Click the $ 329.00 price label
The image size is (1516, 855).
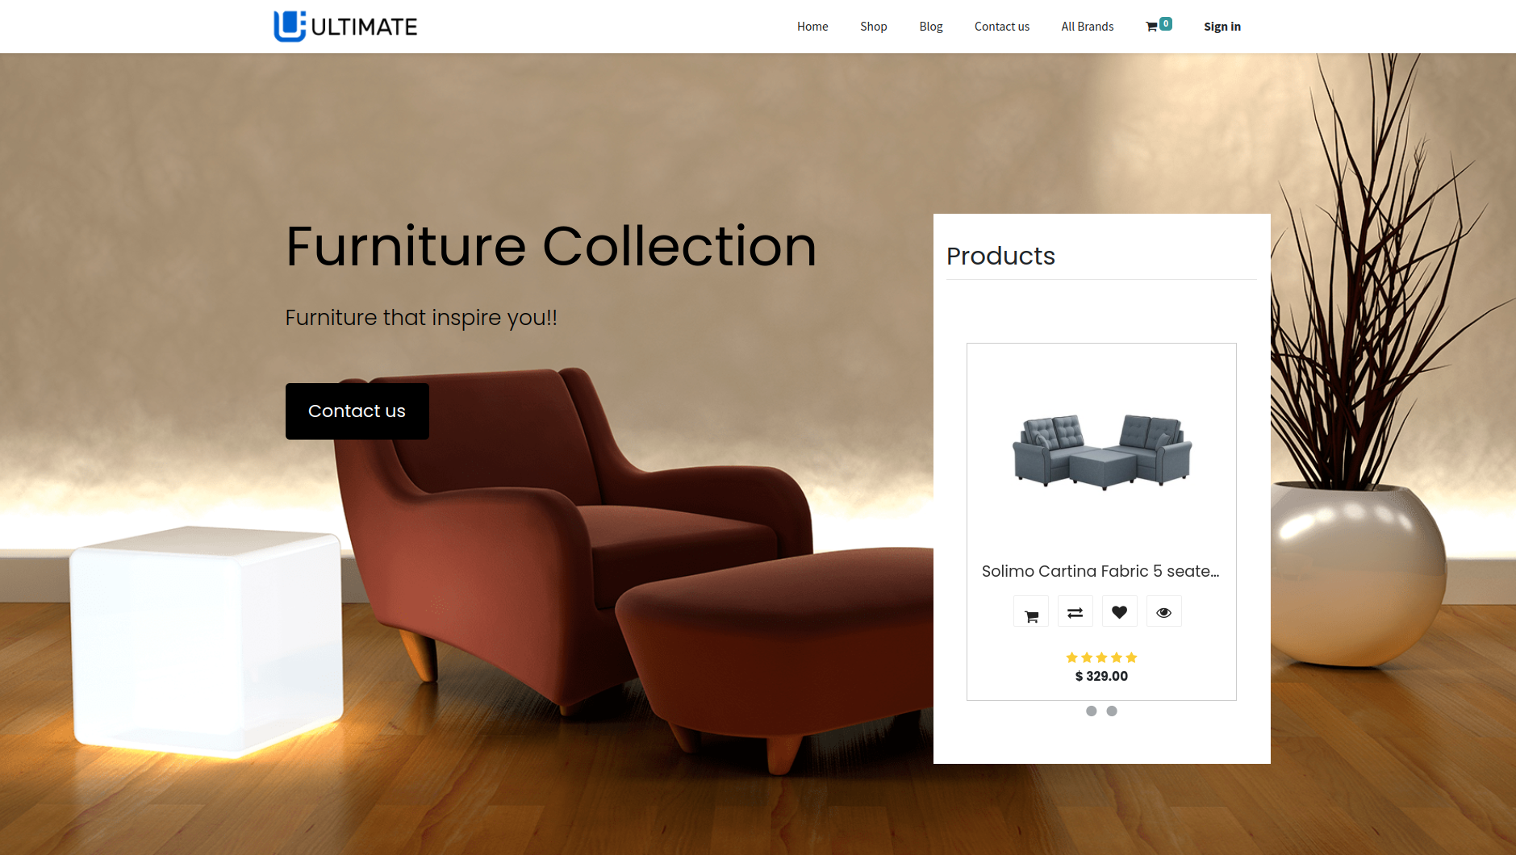1101,676
